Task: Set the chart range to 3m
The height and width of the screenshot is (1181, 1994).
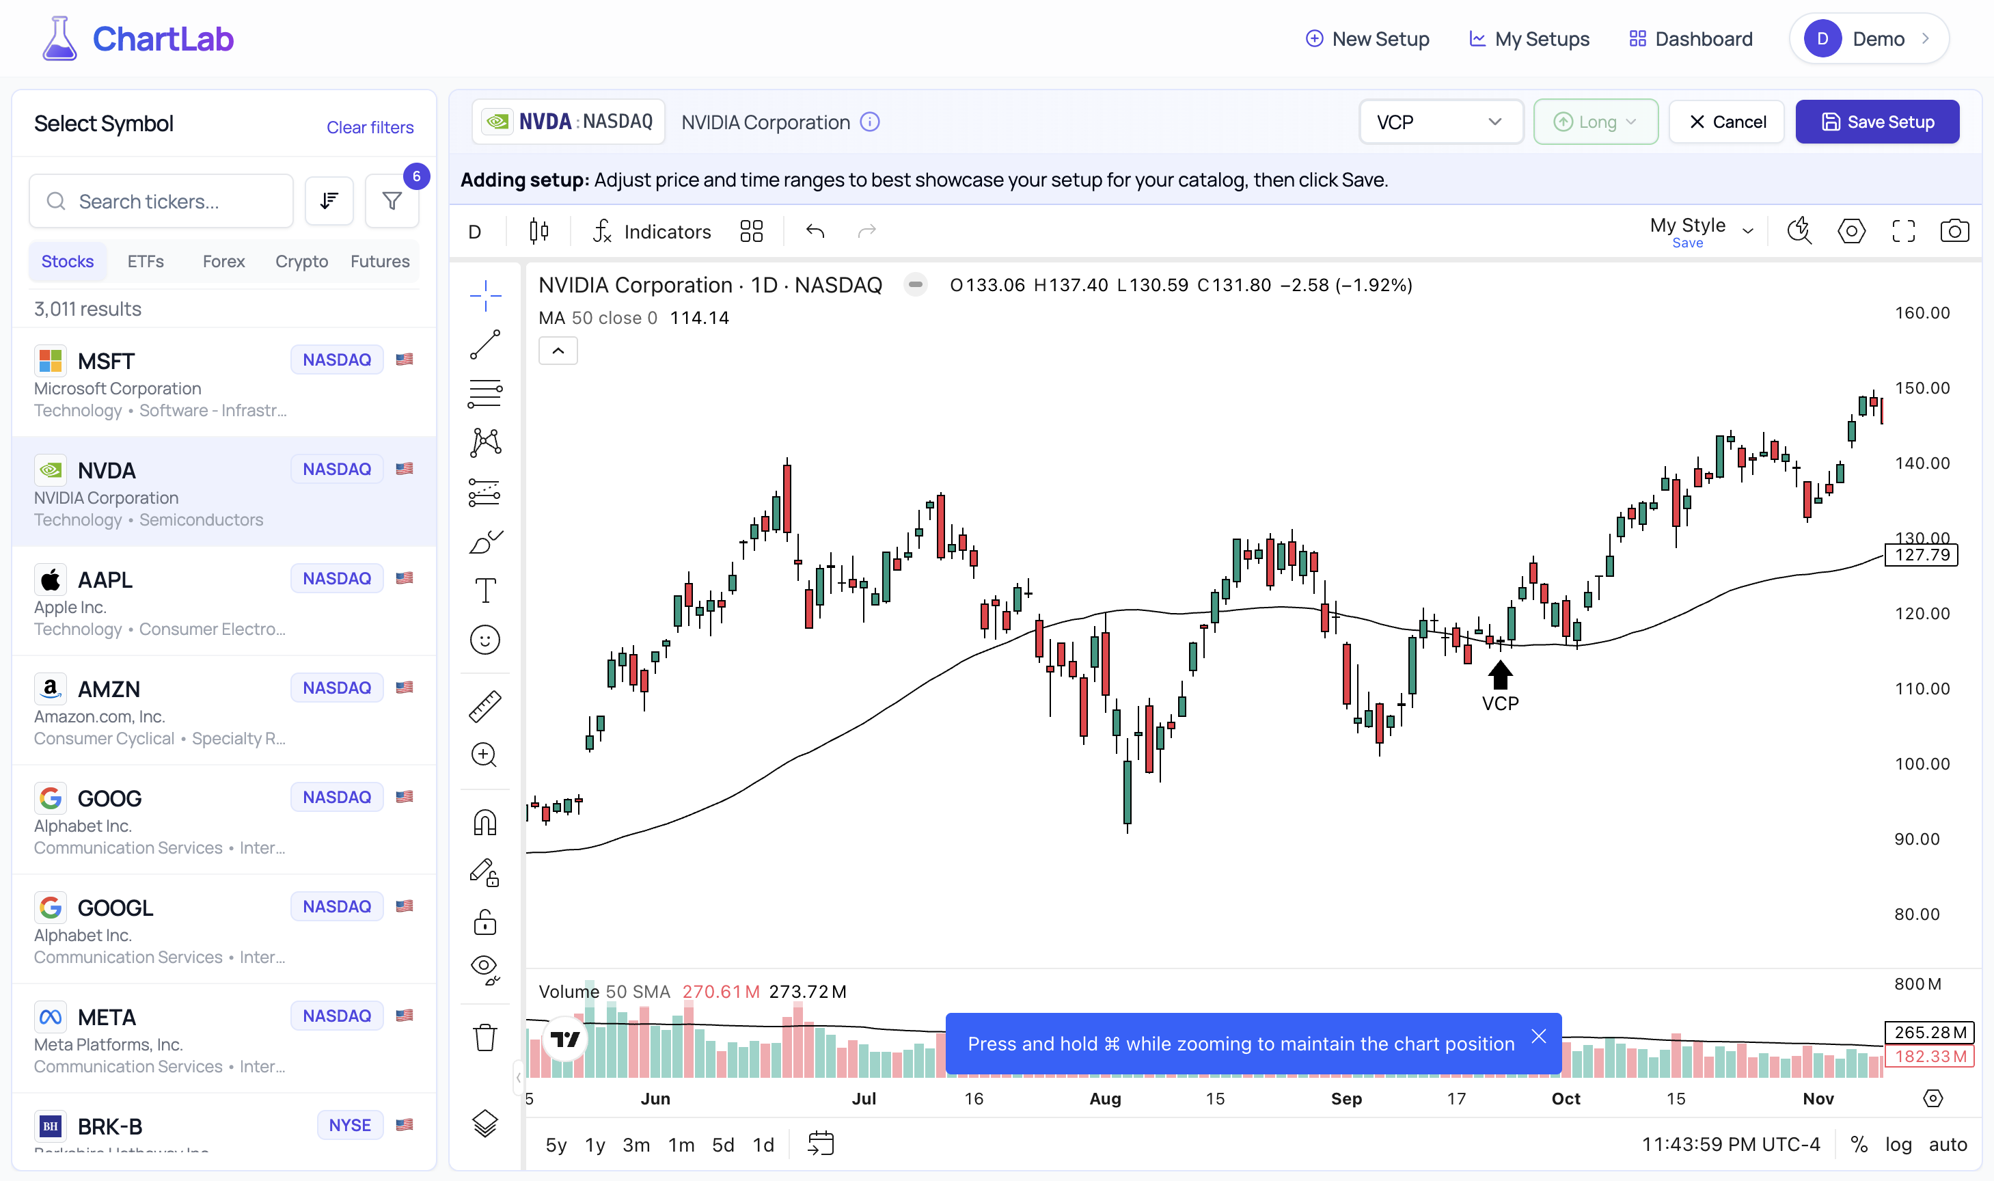Action: pyautogui.click(x=636, y=1144)
